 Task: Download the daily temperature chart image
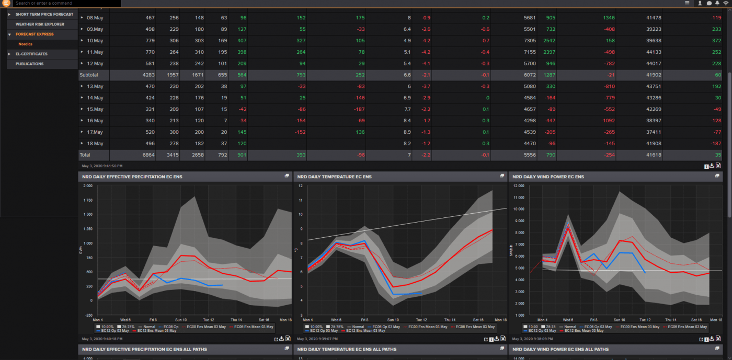tap(497, 338)
